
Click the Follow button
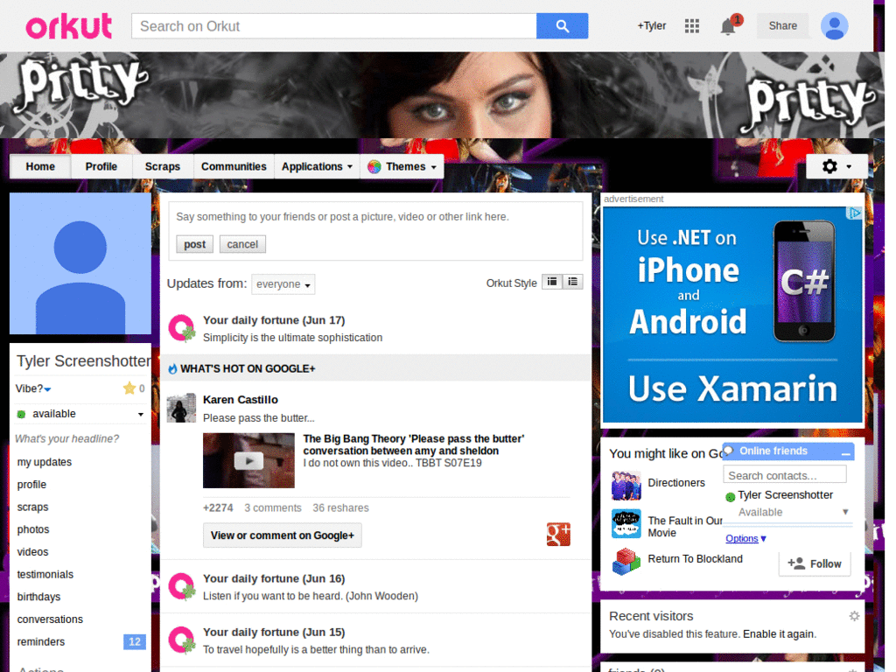[815, 564]
